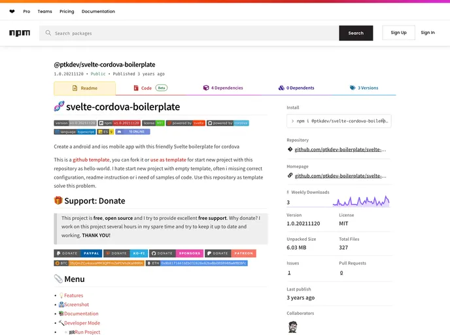The image size is (450, 335).
Task: Click the Sign Up button
Action: pyautogui.click(x=398, y=33)
